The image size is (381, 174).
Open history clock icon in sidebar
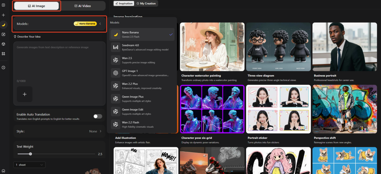3,67
